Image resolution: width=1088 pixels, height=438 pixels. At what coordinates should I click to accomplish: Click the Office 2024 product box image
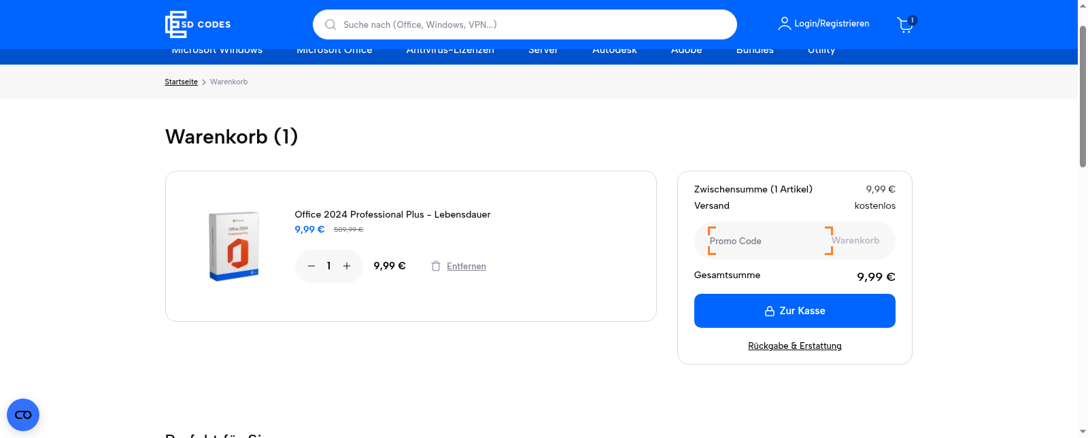233,246
